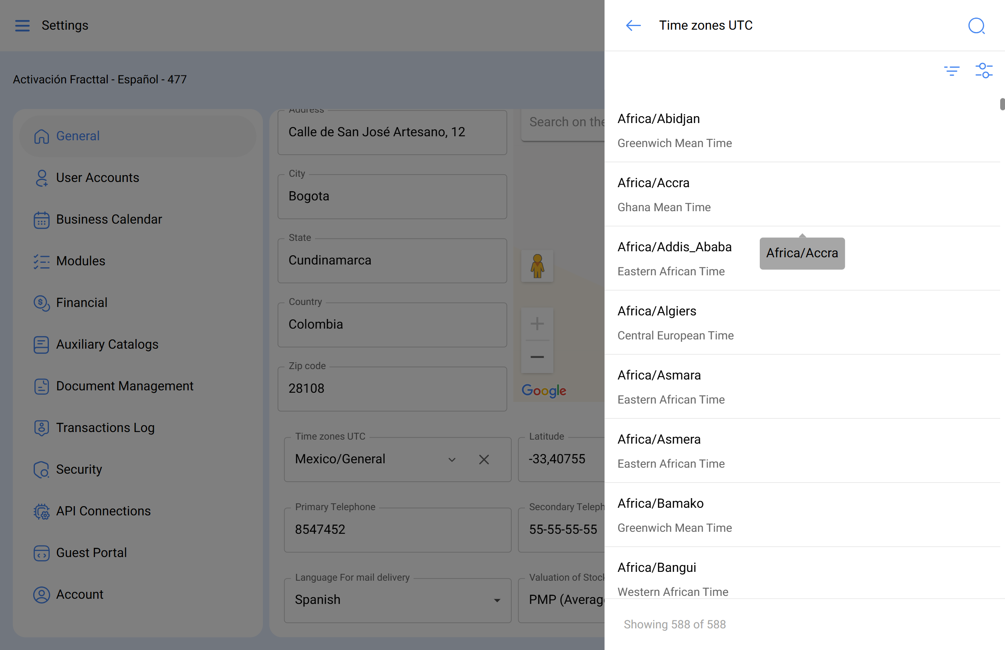Click the sort icon in the timezone panel

[952, 71]
